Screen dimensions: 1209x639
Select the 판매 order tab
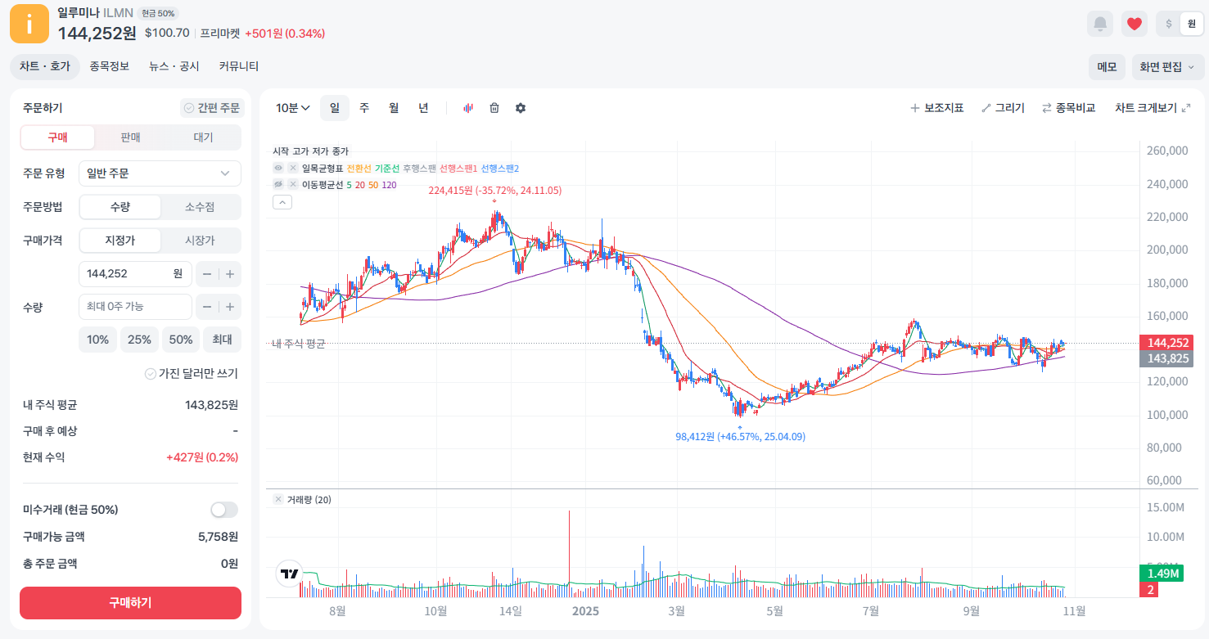[x=131, y=137]
